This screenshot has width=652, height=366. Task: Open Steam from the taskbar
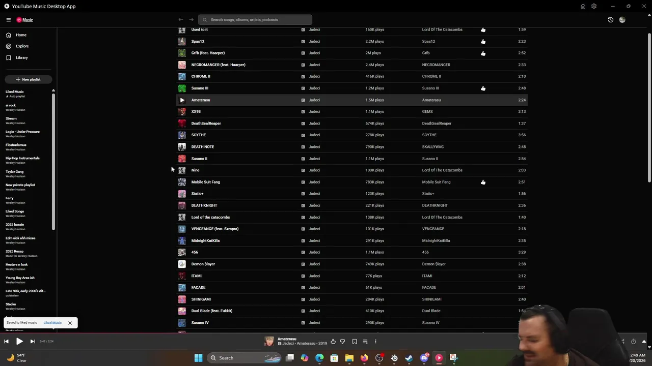[x=409, y=358]
